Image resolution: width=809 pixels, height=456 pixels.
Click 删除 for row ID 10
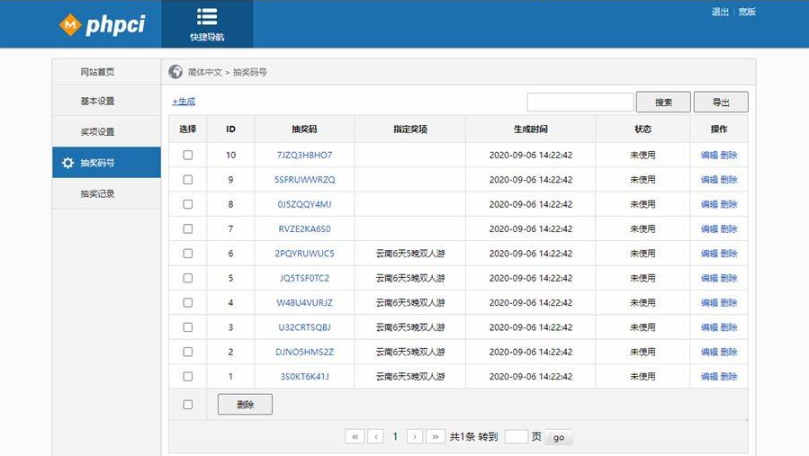729,155
